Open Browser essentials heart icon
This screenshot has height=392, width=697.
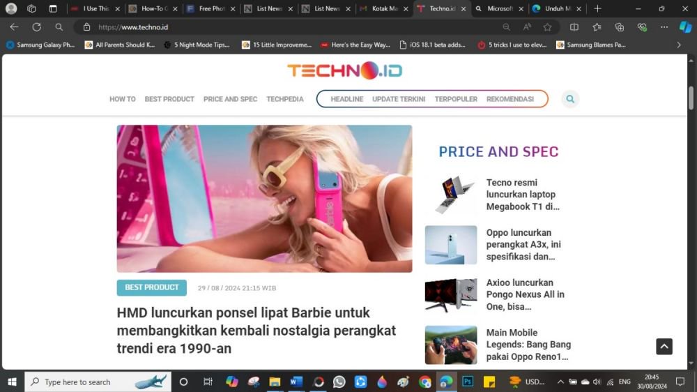pyautogui.click(x=642, y=27)
